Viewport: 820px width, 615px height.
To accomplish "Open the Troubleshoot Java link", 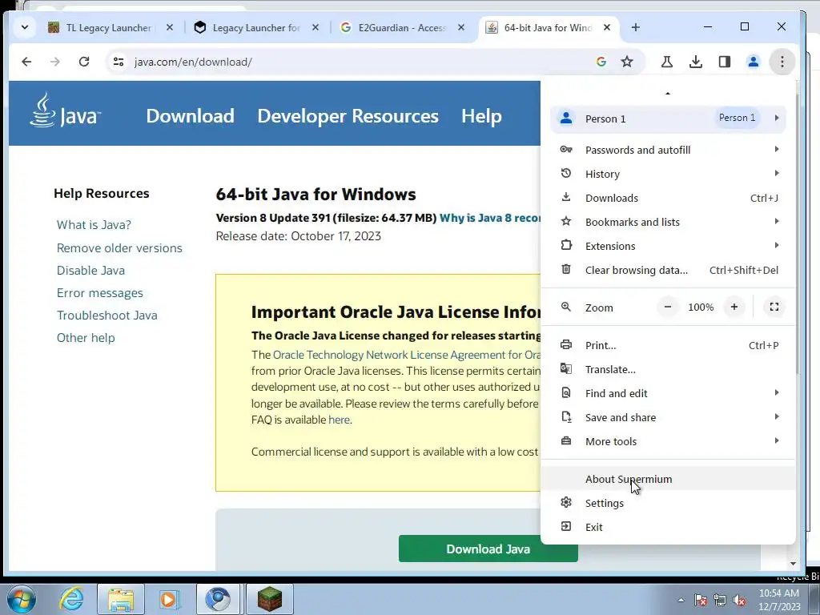I will [107, 316].
